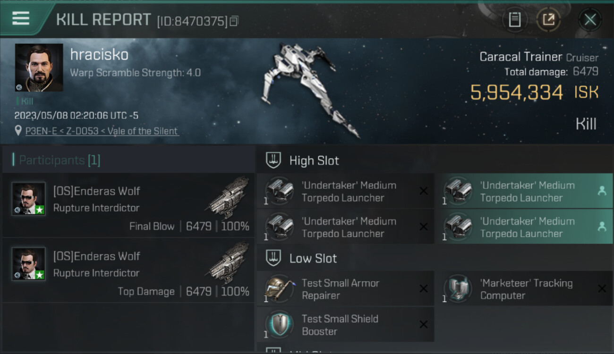Click the Rupture Interdictor ship icon for Top Damage

[x=229, y=265]
